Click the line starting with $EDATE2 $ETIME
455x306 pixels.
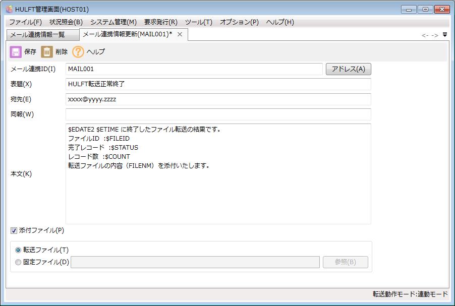point(144,130)
